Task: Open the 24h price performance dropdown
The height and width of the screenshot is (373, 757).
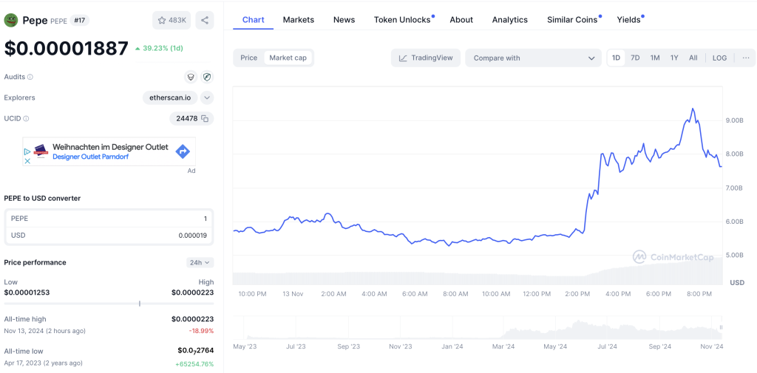Action: pyautogui.click(x=200, y=262)
